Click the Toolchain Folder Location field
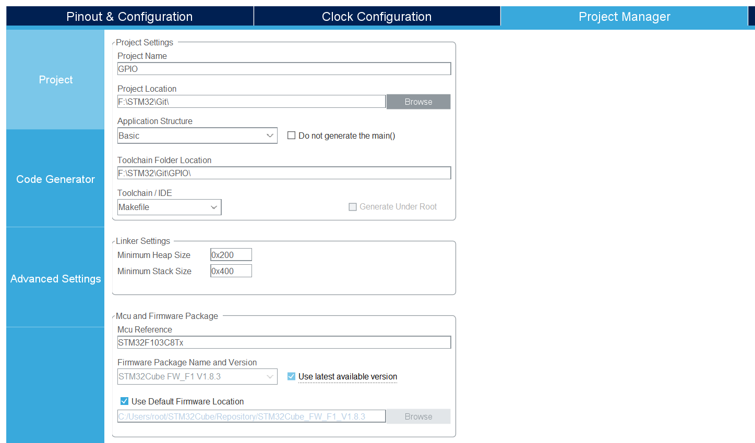The width and height of the screenshot is (755, 443). tap(284, 173)
